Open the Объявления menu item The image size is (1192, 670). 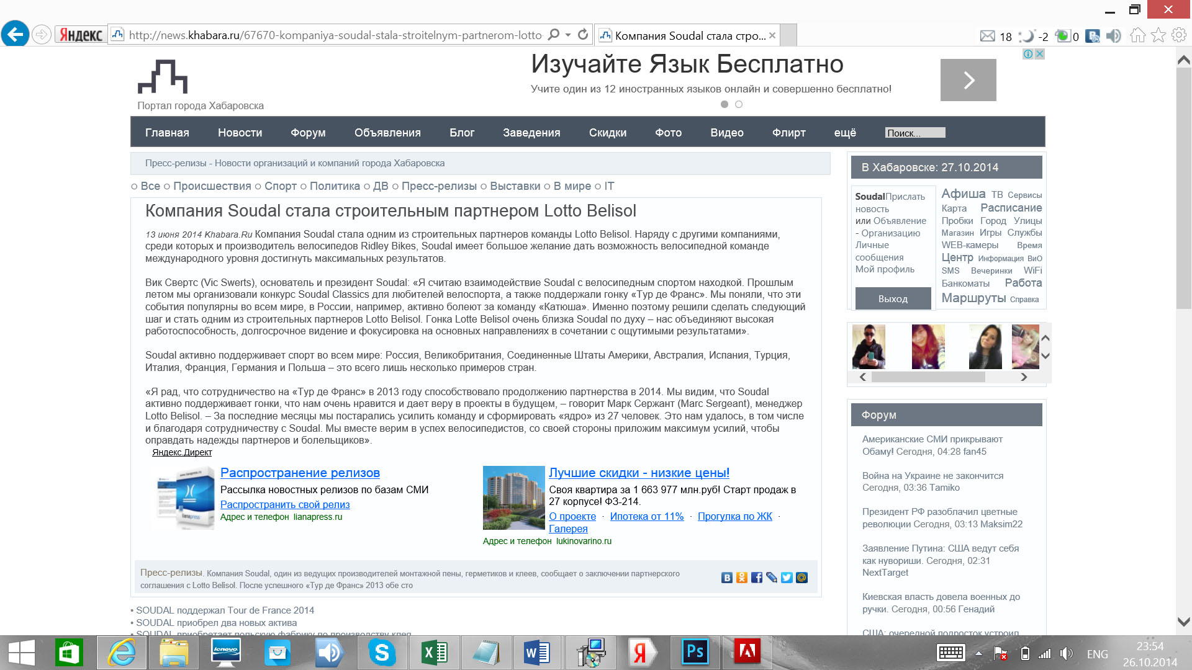point(387,133)
